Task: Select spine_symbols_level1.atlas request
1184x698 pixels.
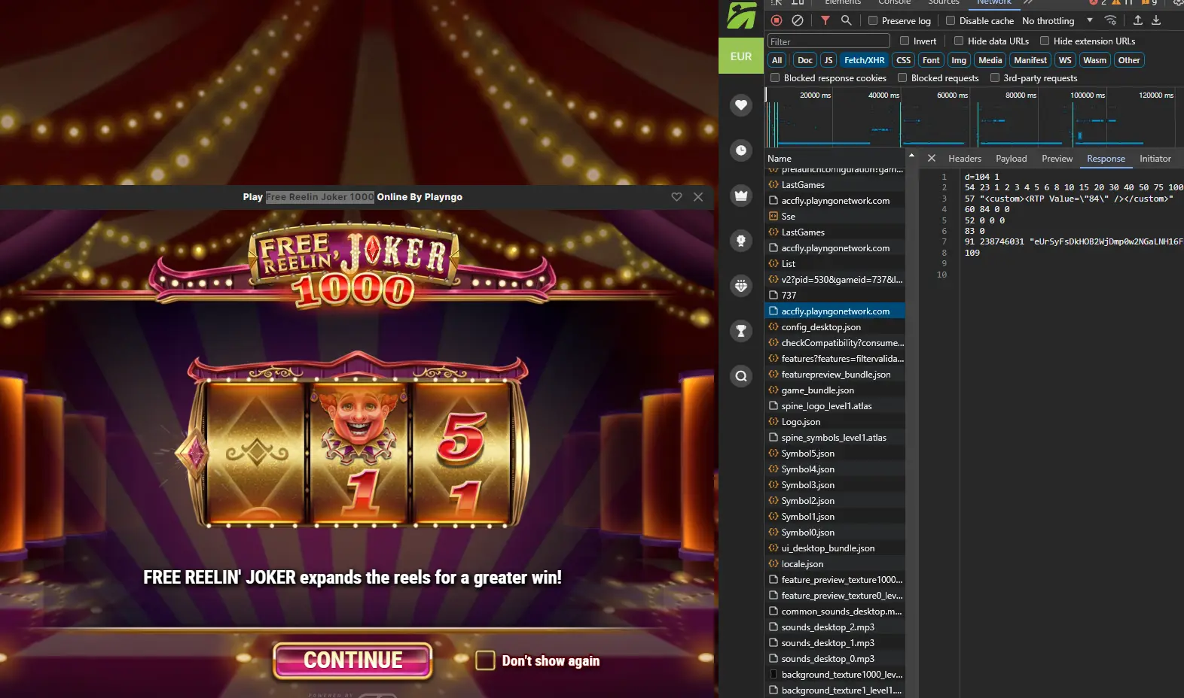Action: pos(835,438)
